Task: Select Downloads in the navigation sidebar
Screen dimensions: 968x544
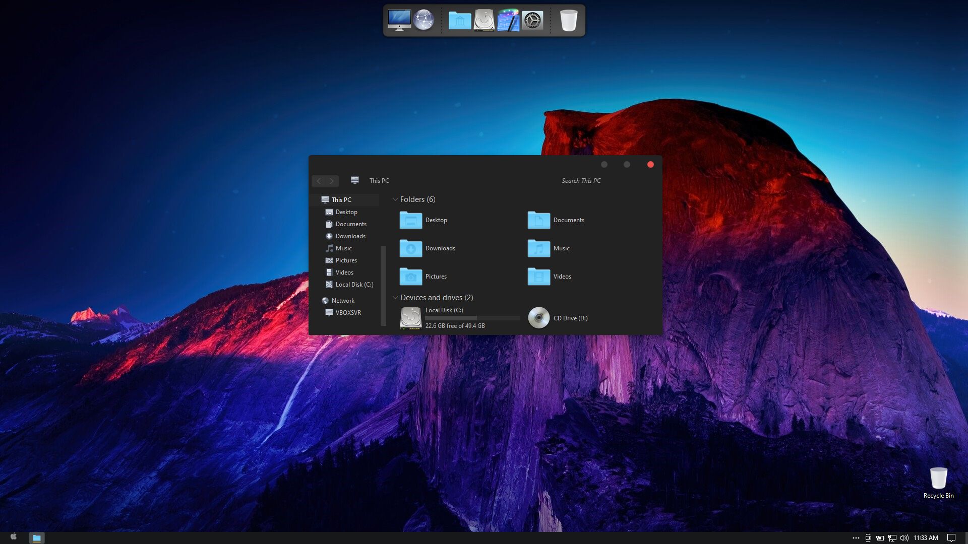Action: tap(350, 236)
